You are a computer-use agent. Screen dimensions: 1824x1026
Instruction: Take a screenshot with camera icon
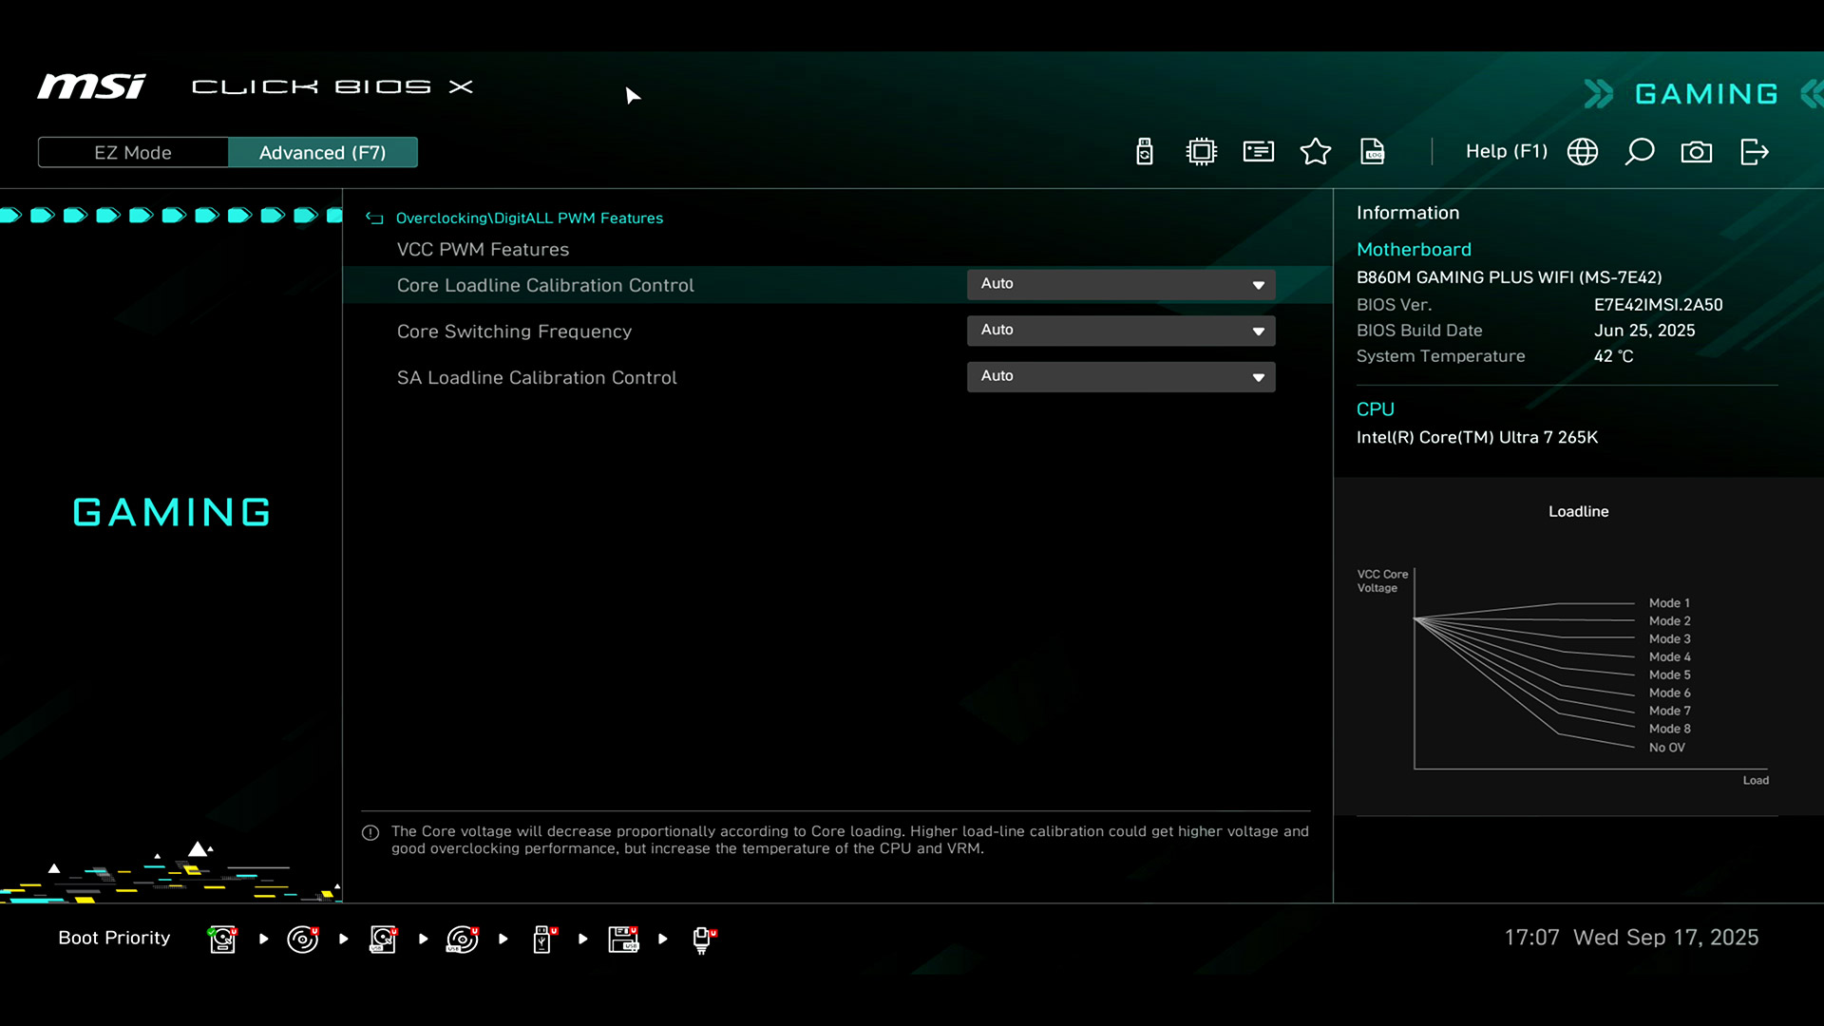point(1696,152)
